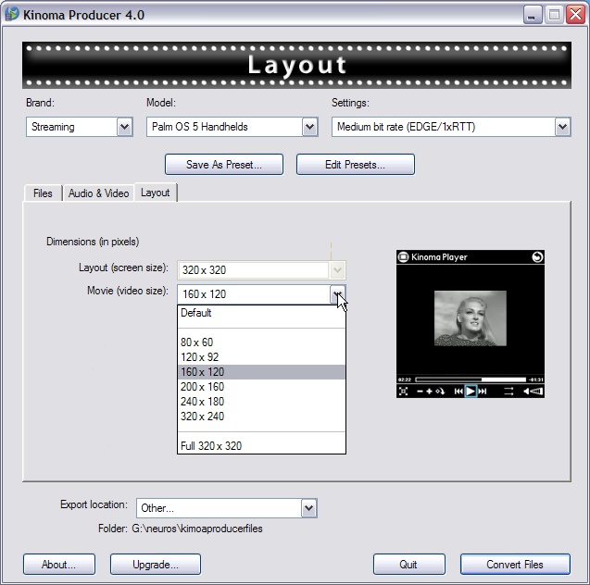
Task: Open the Brand dropdown showing Streaming
Action: pos(124,127)
